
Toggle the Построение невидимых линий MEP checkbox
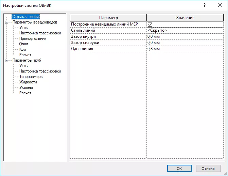(150, 24)
